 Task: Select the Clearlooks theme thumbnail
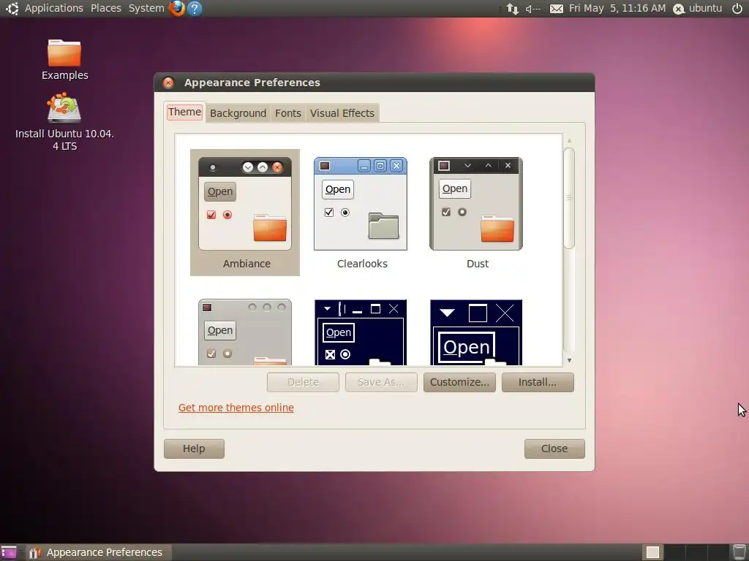[361, 204]
